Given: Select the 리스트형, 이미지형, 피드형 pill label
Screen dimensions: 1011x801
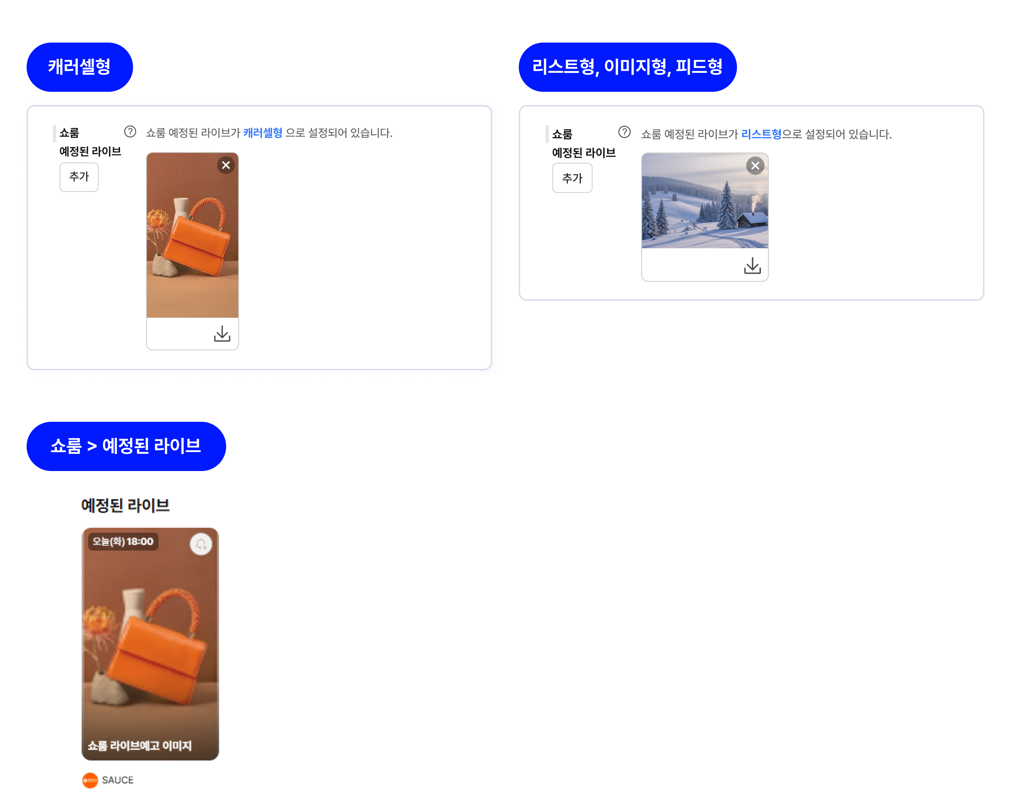Looking at the screenshot, I should coord(628,67).
